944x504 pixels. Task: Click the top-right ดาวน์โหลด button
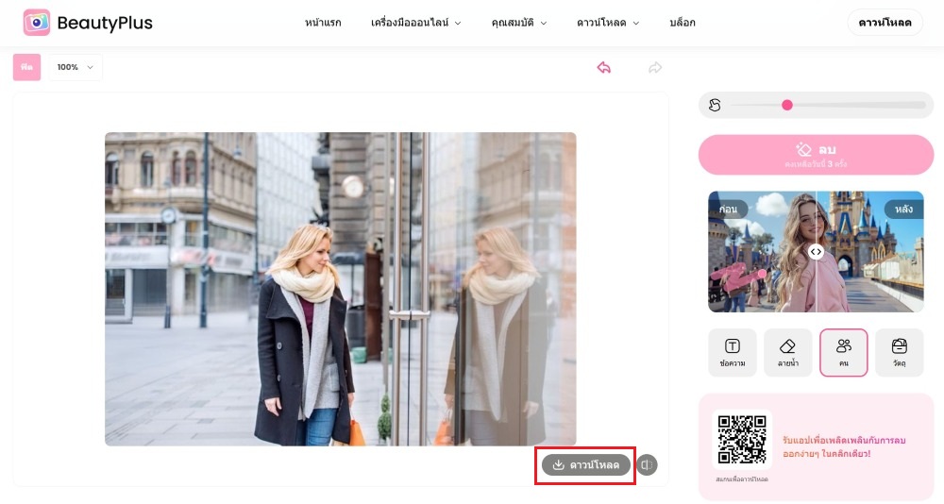[x=885, y=23]
